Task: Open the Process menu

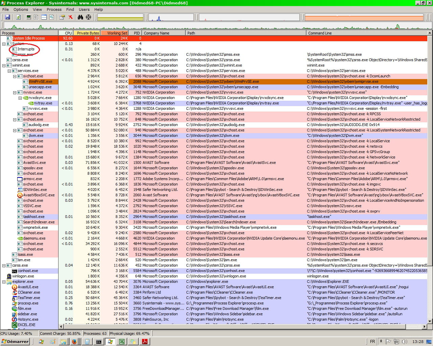Action: click(x=54, y=9)
